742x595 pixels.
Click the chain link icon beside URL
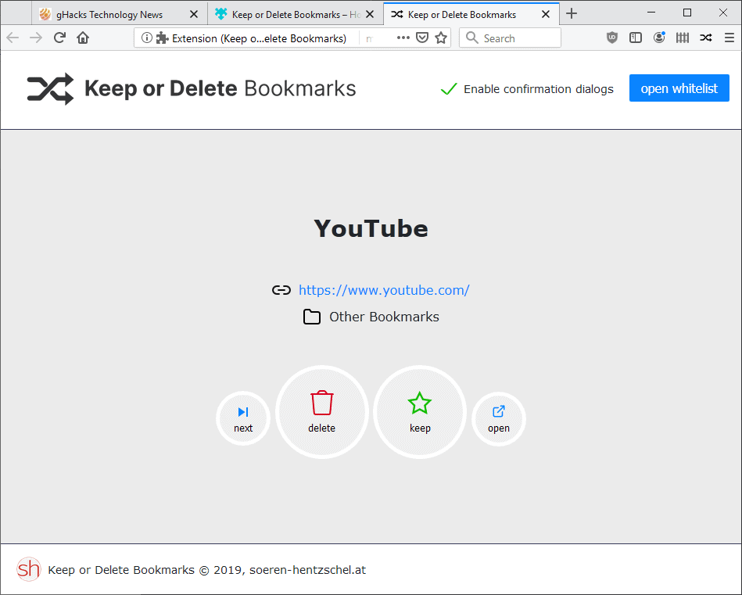click(281, 290)
